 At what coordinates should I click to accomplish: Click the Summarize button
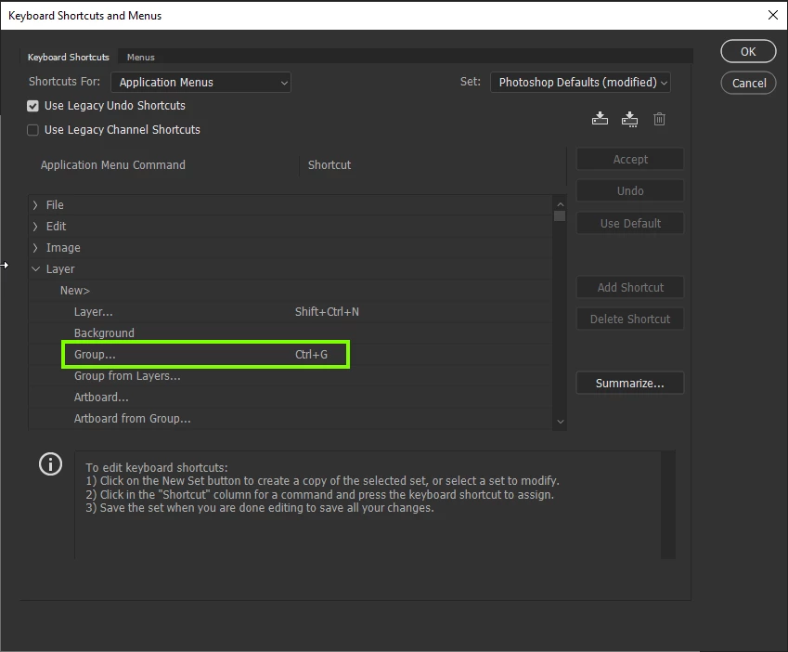coord(629,383)
